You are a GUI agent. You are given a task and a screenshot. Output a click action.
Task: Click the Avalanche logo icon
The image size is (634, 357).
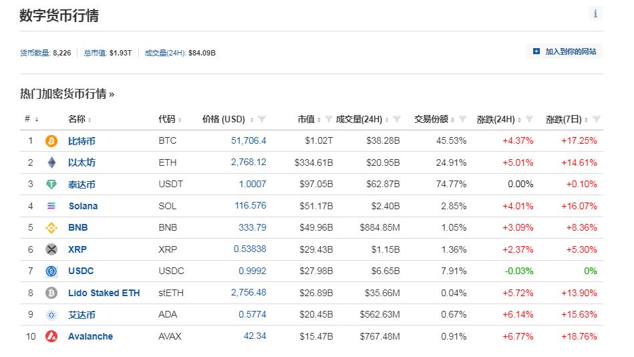tap(51, 336)
